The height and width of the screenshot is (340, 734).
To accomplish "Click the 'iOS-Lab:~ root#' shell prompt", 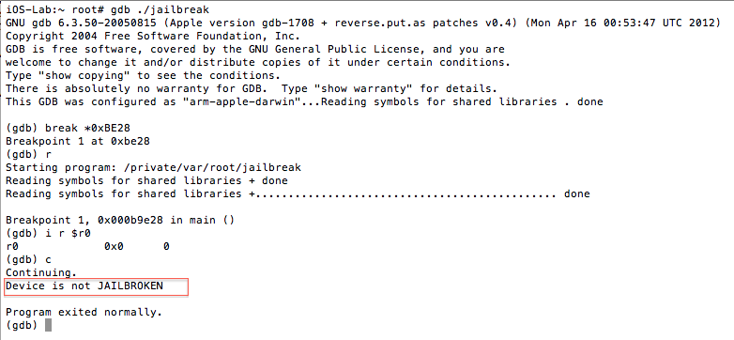I will pos(54,9).
